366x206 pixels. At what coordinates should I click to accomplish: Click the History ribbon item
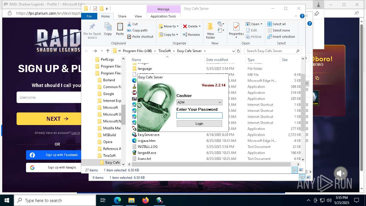pyautogui.click(x=254, y=37)
